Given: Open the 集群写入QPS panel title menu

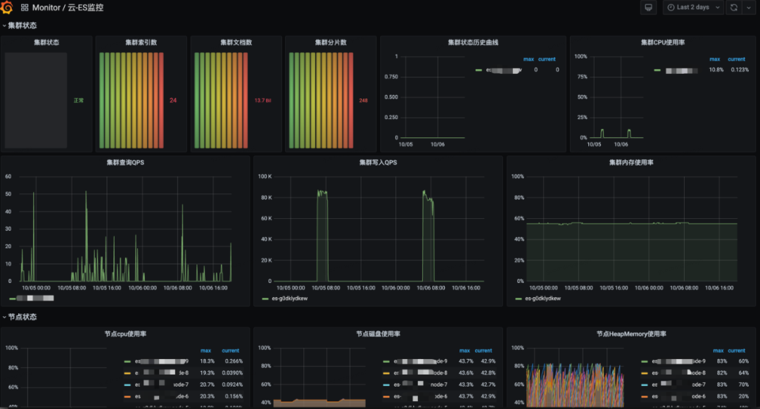Looking at the screenshot, I should pos(378,163).
